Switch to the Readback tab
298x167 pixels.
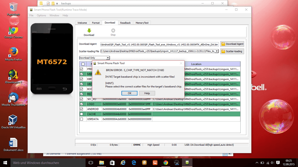[x=125, y=23]
